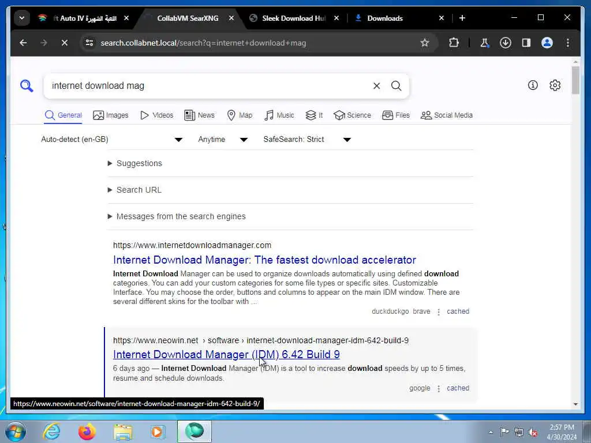This screenshot has width=591, height=443.
Task: Click the SearXNG magnifier logo
Action: click(x=27, y=86)
